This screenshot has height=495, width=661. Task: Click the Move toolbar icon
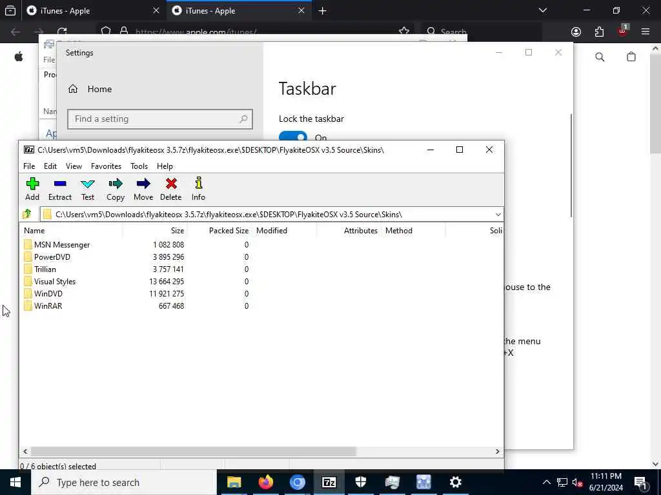point(143,189)
